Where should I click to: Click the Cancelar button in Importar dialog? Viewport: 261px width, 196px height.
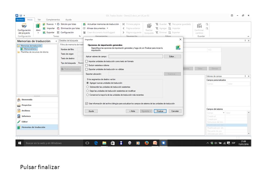pos(175,111)
